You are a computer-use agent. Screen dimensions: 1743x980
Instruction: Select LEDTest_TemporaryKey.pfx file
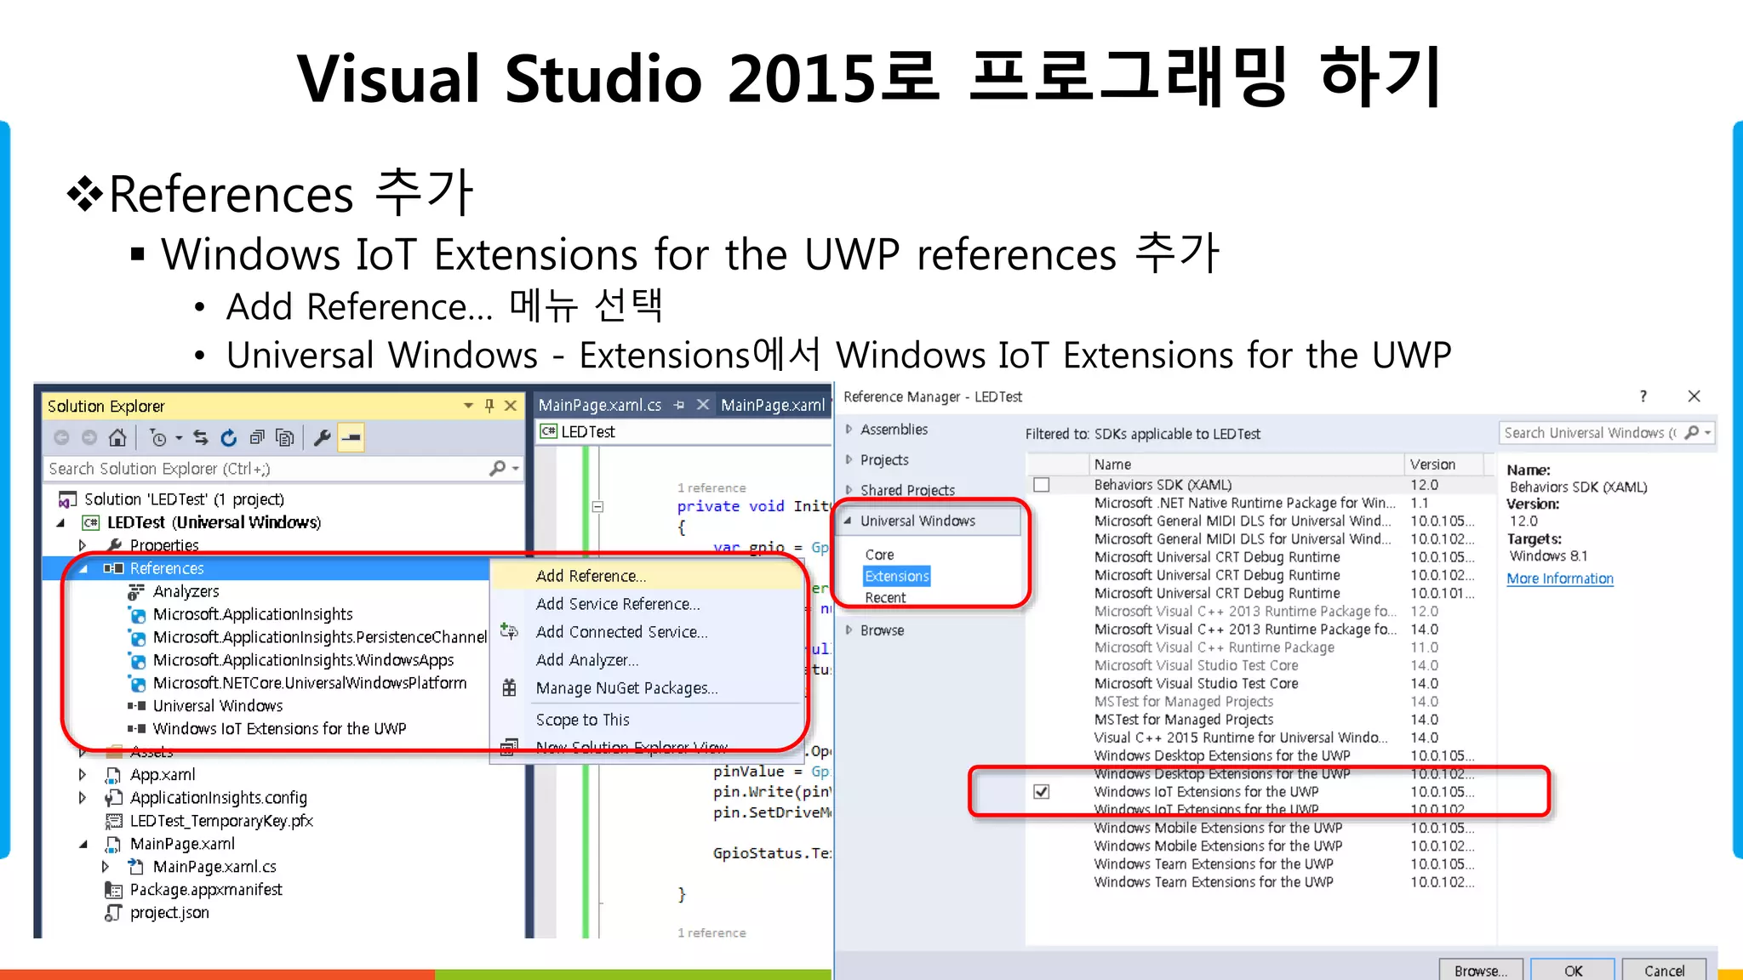click(x=221, y=821)
